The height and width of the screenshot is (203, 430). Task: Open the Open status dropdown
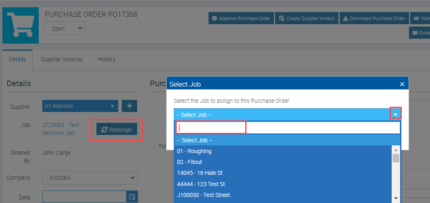pos(65,29)
